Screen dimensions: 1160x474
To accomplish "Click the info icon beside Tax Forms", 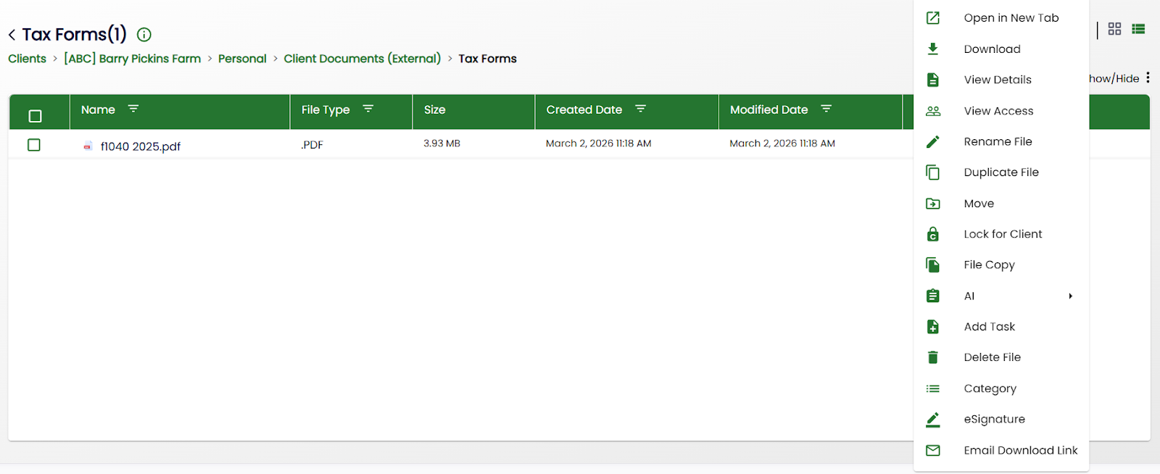I will pyautogui.click(x=144, y=35).
